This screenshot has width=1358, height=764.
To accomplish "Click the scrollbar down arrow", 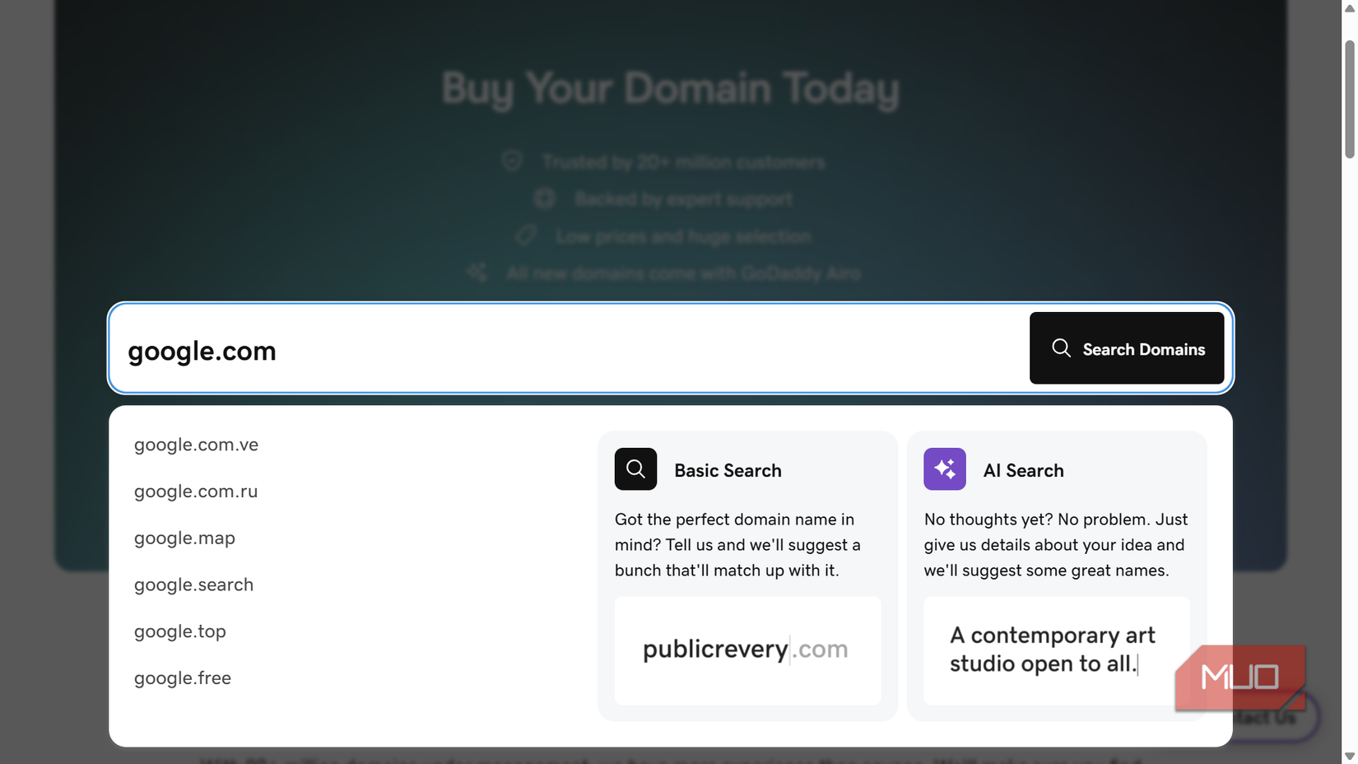I will coord(1350,756).
